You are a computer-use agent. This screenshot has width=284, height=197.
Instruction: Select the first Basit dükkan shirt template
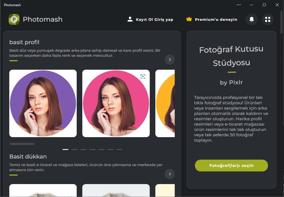43,190
